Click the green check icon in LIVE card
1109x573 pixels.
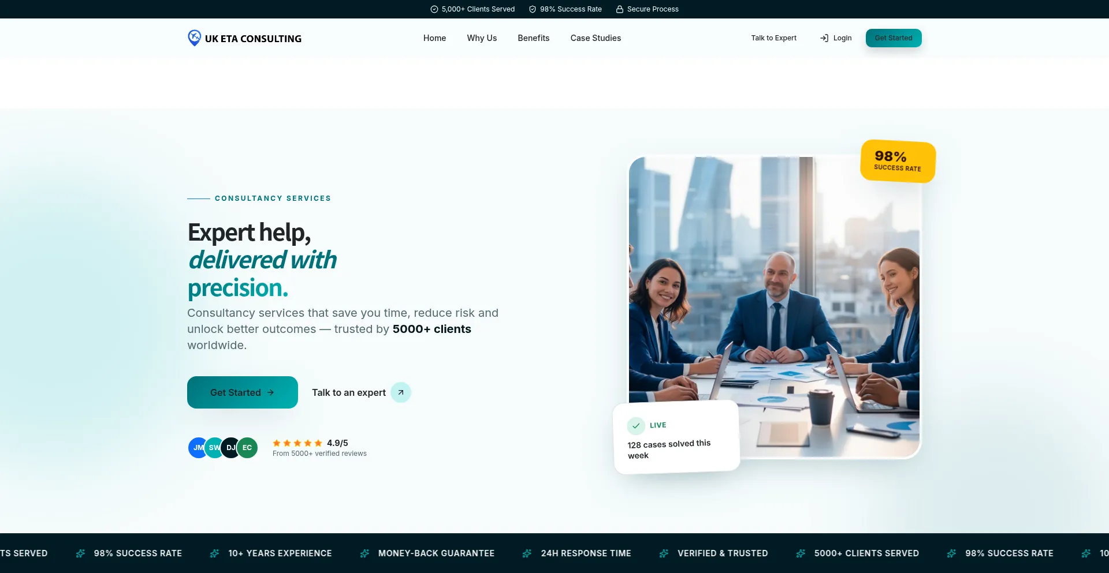tap(636, 426)
